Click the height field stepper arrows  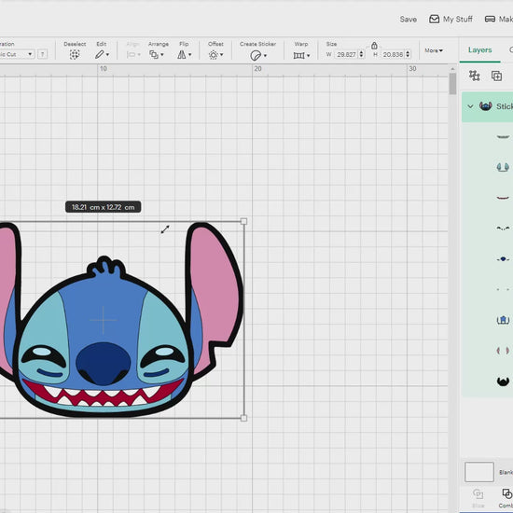pos(408,54)
